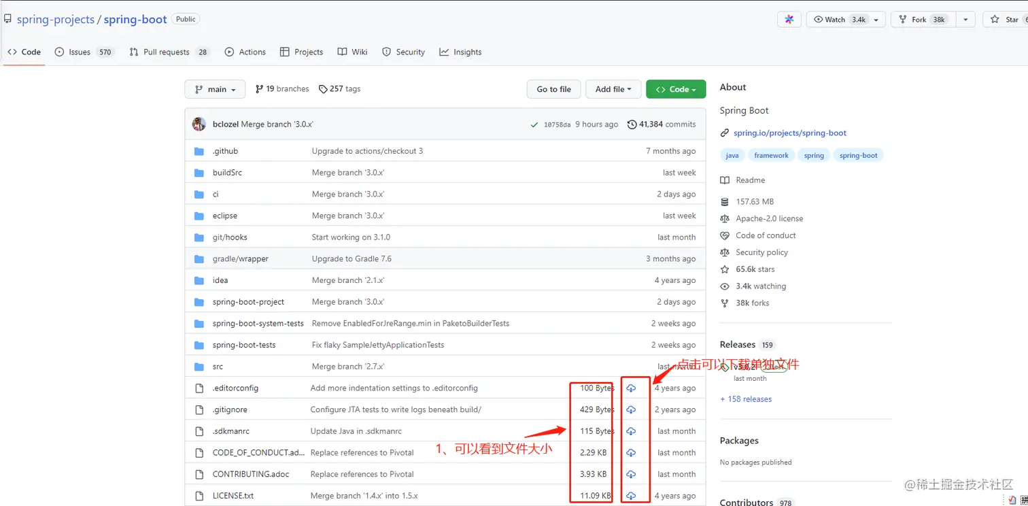The image size is (1028, 506).
Task: Click bclozel's avatar in commit header
Action: [x=199, y=124]
